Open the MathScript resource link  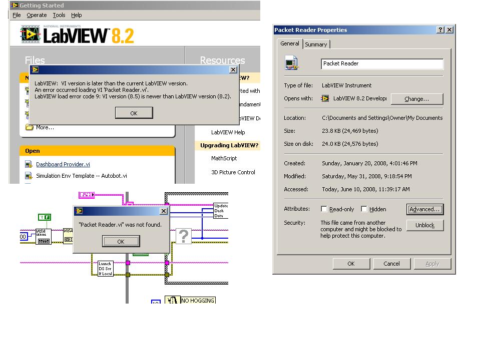coord(224,158)
